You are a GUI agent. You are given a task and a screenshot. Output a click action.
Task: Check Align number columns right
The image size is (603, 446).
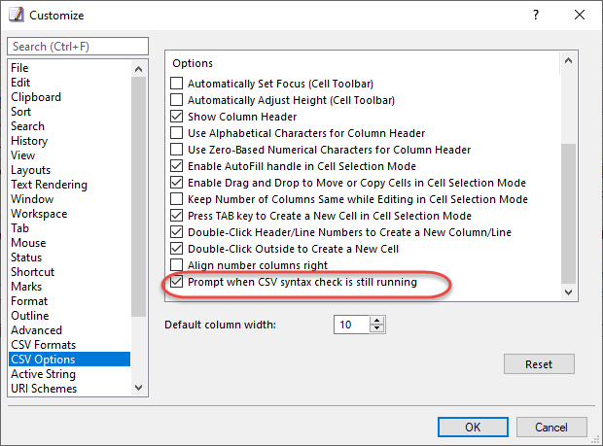pos(176,265)
